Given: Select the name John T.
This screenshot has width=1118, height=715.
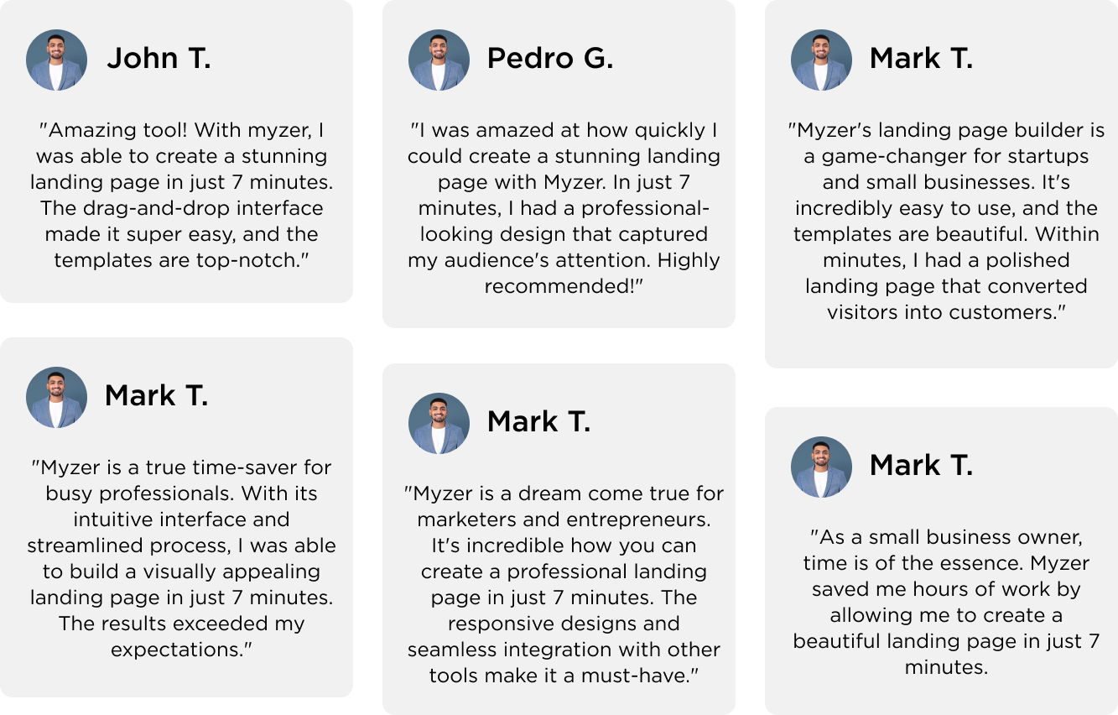Looking at the screenshot, I should [x=159, y=59].
